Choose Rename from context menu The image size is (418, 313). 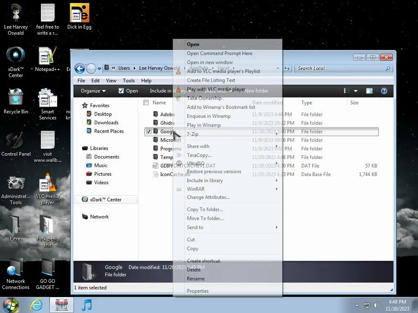tap(196, 279)
